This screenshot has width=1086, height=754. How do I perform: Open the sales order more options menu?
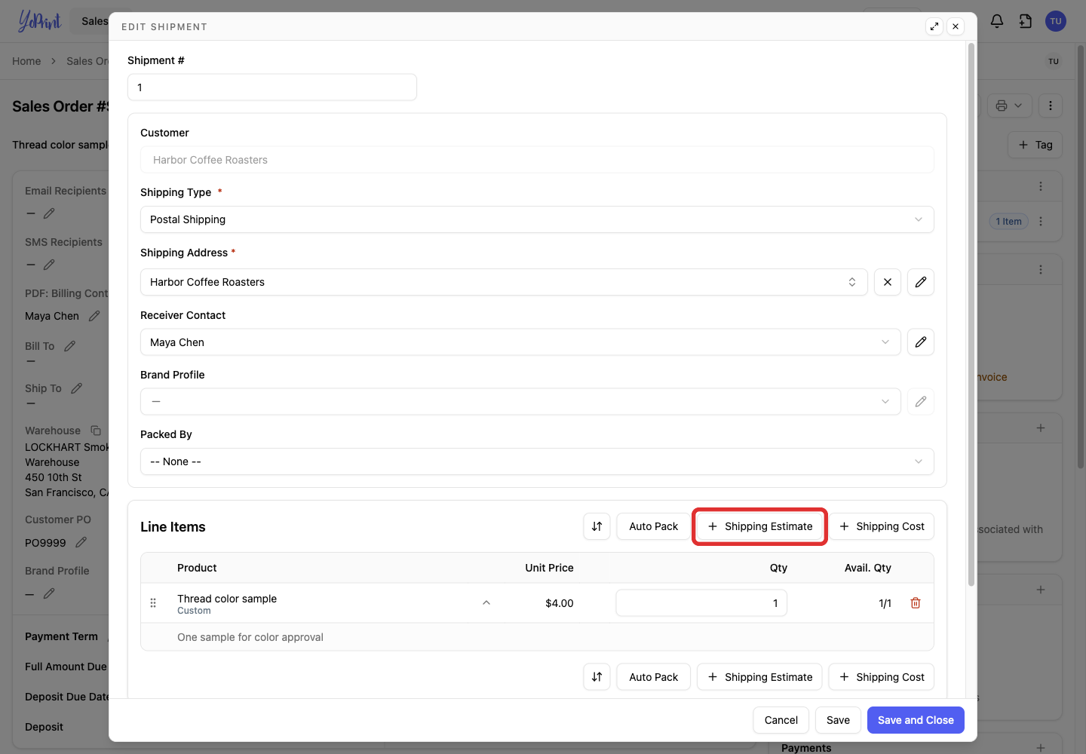pos(1051,106)
